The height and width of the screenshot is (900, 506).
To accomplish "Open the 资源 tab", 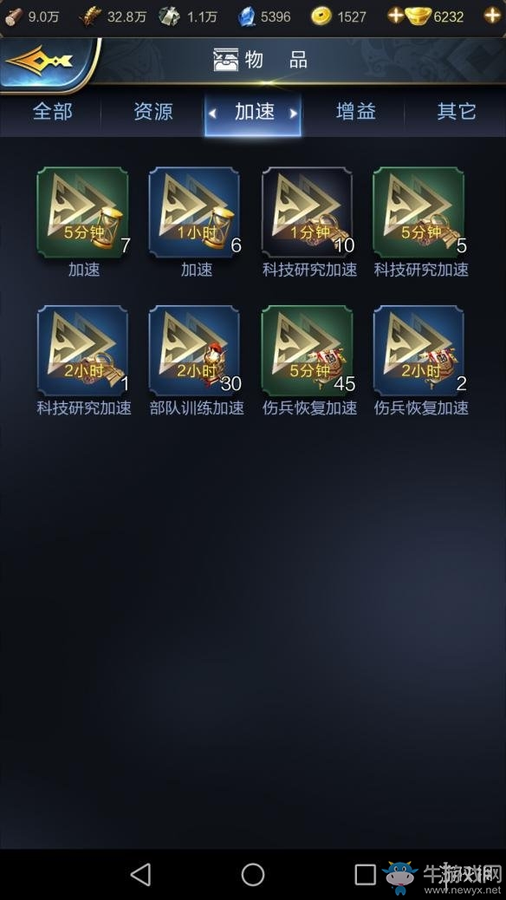I will tap(153, 111).
